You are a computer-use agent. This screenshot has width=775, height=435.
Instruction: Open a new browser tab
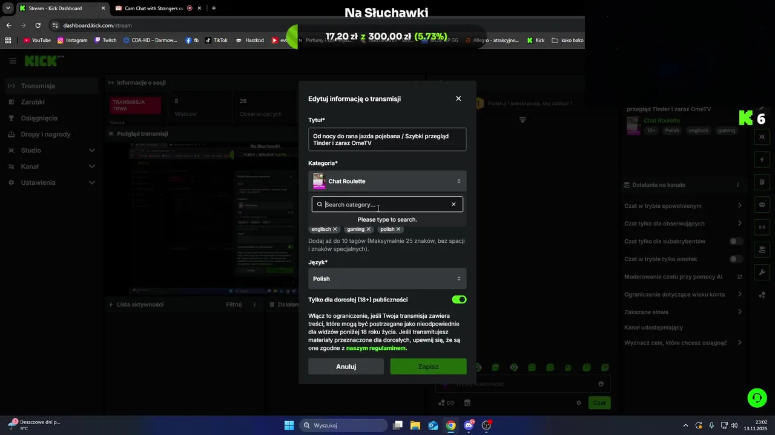pyautogui.click(x=214, y=8)
